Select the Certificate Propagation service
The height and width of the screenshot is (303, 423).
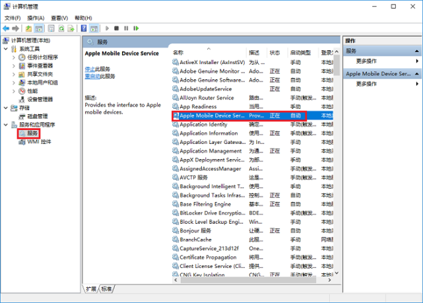pos(253,257)
